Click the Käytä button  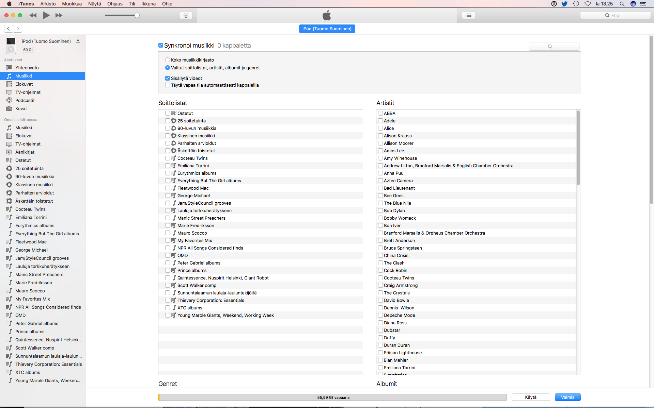[530, 397]
